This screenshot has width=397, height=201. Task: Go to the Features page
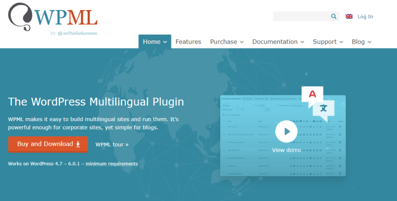pos(188,41)
